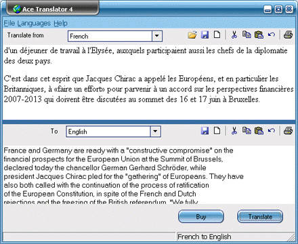Open the Help menu
Viewport: 298px width, 244px height.
point(60,23)
